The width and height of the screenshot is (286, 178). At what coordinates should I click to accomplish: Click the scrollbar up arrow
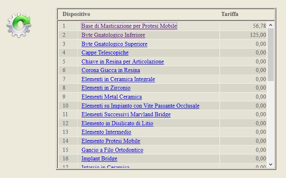[x=271, y=25]
